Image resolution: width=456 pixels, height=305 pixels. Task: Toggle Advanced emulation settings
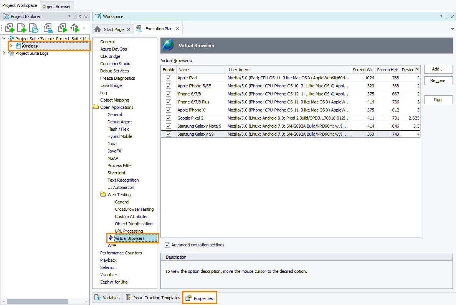(x=167, y=245)
